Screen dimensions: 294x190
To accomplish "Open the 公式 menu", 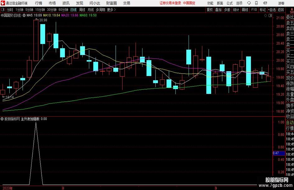I will click(230, 3).
